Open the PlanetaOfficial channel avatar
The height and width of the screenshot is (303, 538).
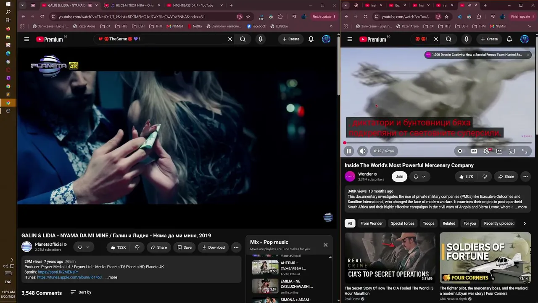26,247
